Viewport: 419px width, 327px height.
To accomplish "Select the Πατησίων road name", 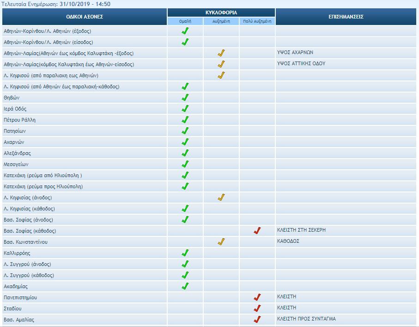I will (15, 131).
